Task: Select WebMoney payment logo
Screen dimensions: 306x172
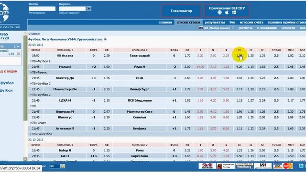Action: pos(244,166)
